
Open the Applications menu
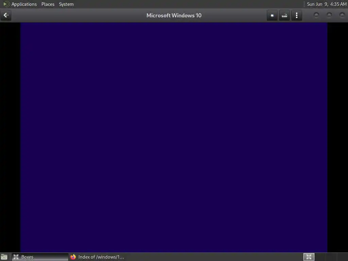point(24,4)
